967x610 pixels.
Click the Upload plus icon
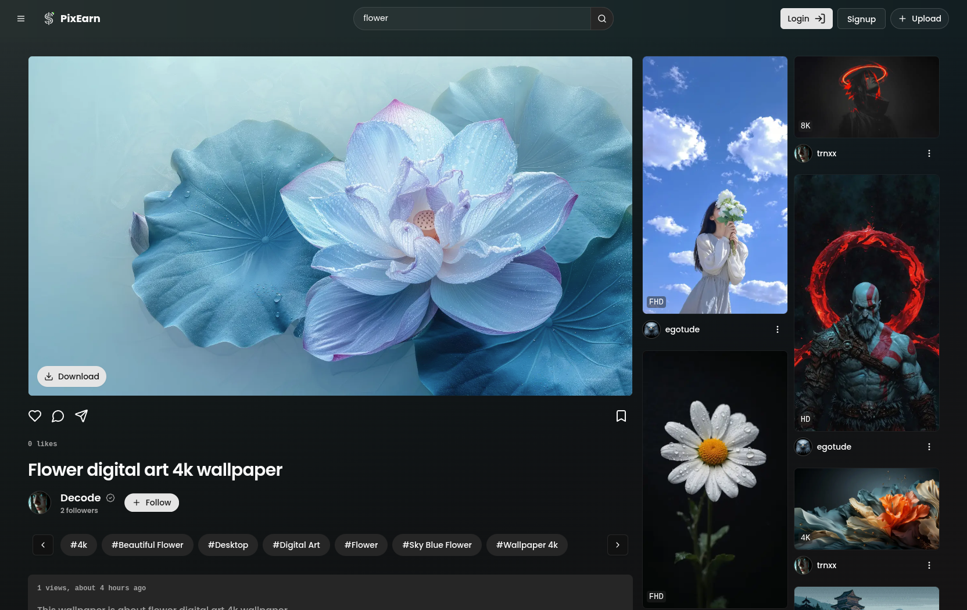click(902, 19)
